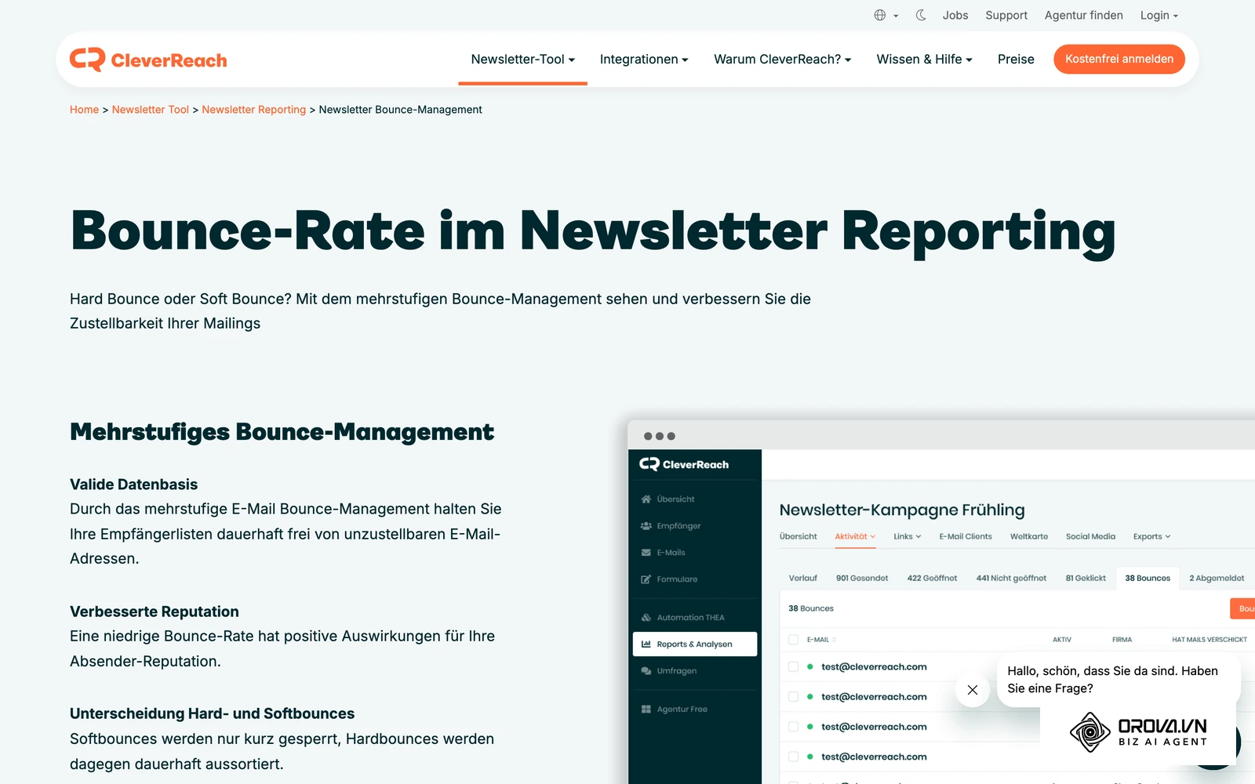Close the chat greeting popup
Screen dimensions: 1255x784
tap(973, 690)
